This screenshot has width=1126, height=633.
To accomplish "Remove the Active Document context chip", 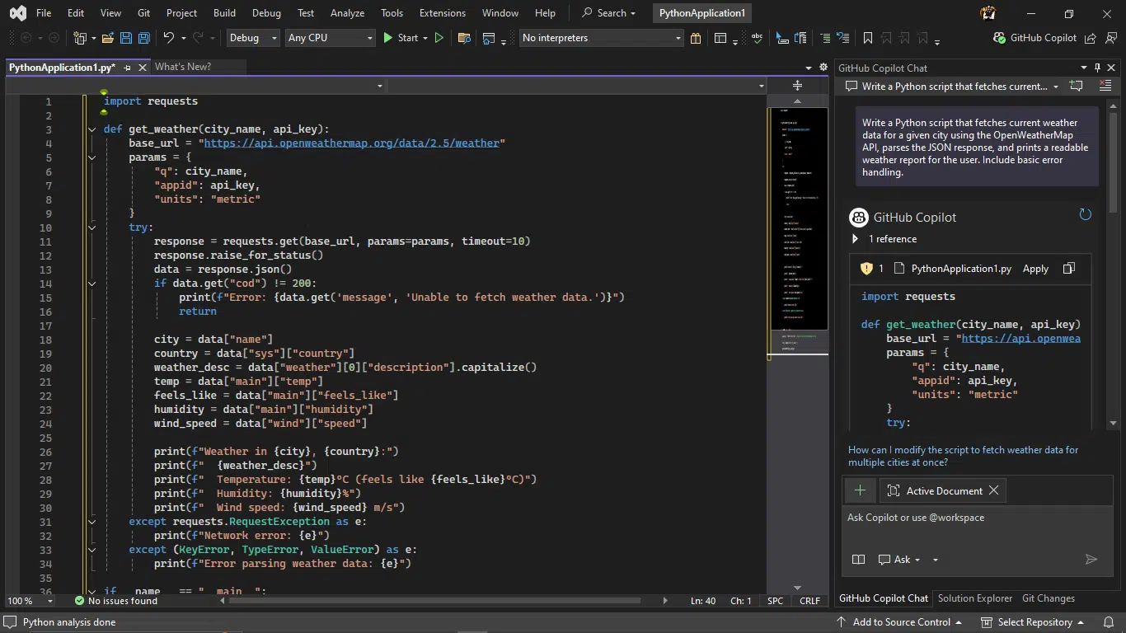I will click(994, 490).
